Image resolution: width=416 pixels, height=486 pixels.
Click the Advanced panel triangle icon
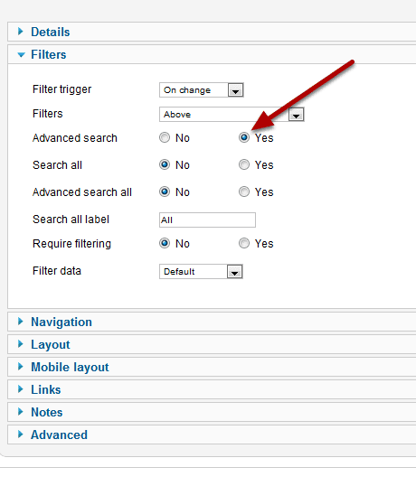(x=21, y=435)
